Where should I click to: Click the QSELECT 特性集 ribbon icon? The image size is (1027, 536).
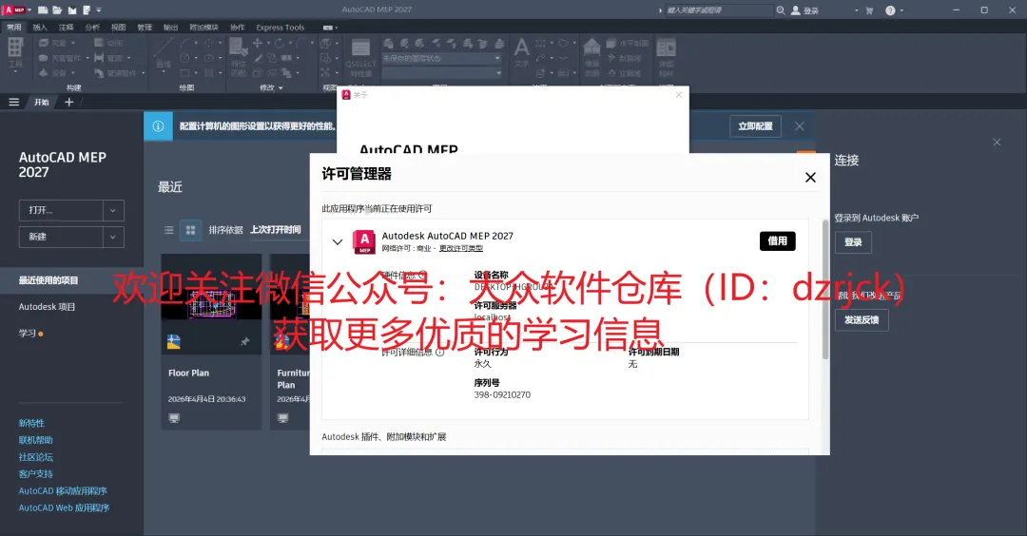click(361, 58)
